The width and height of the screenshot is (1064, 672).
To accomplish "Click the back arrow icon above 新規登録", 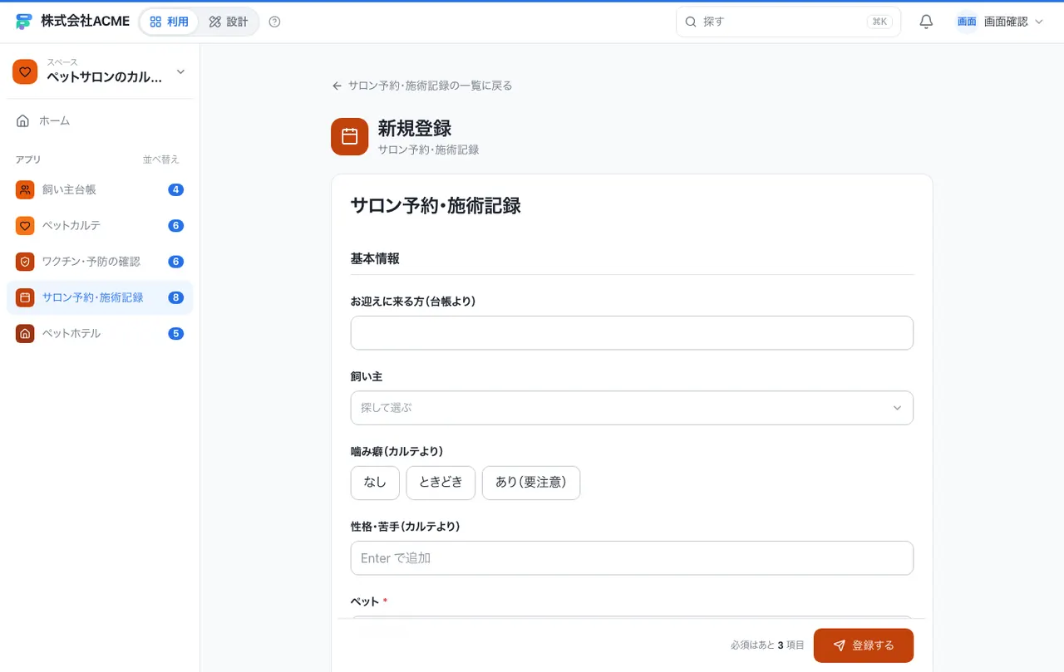I will 337,86.
